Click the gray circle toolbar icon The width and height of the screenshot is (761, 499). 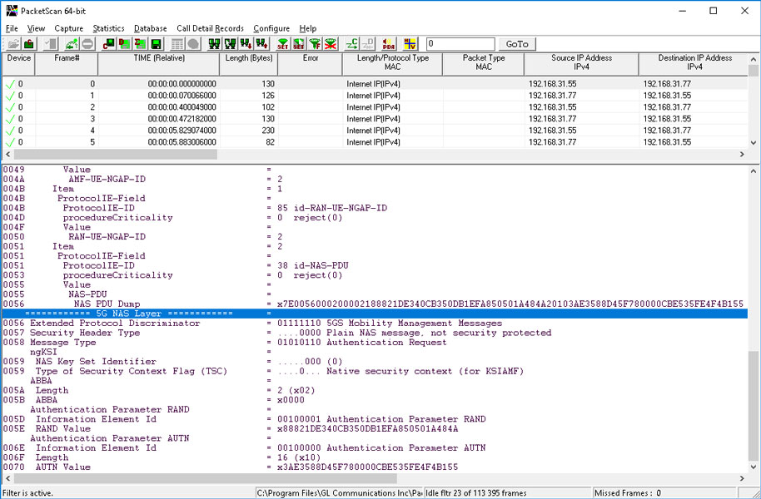point(193,44)
